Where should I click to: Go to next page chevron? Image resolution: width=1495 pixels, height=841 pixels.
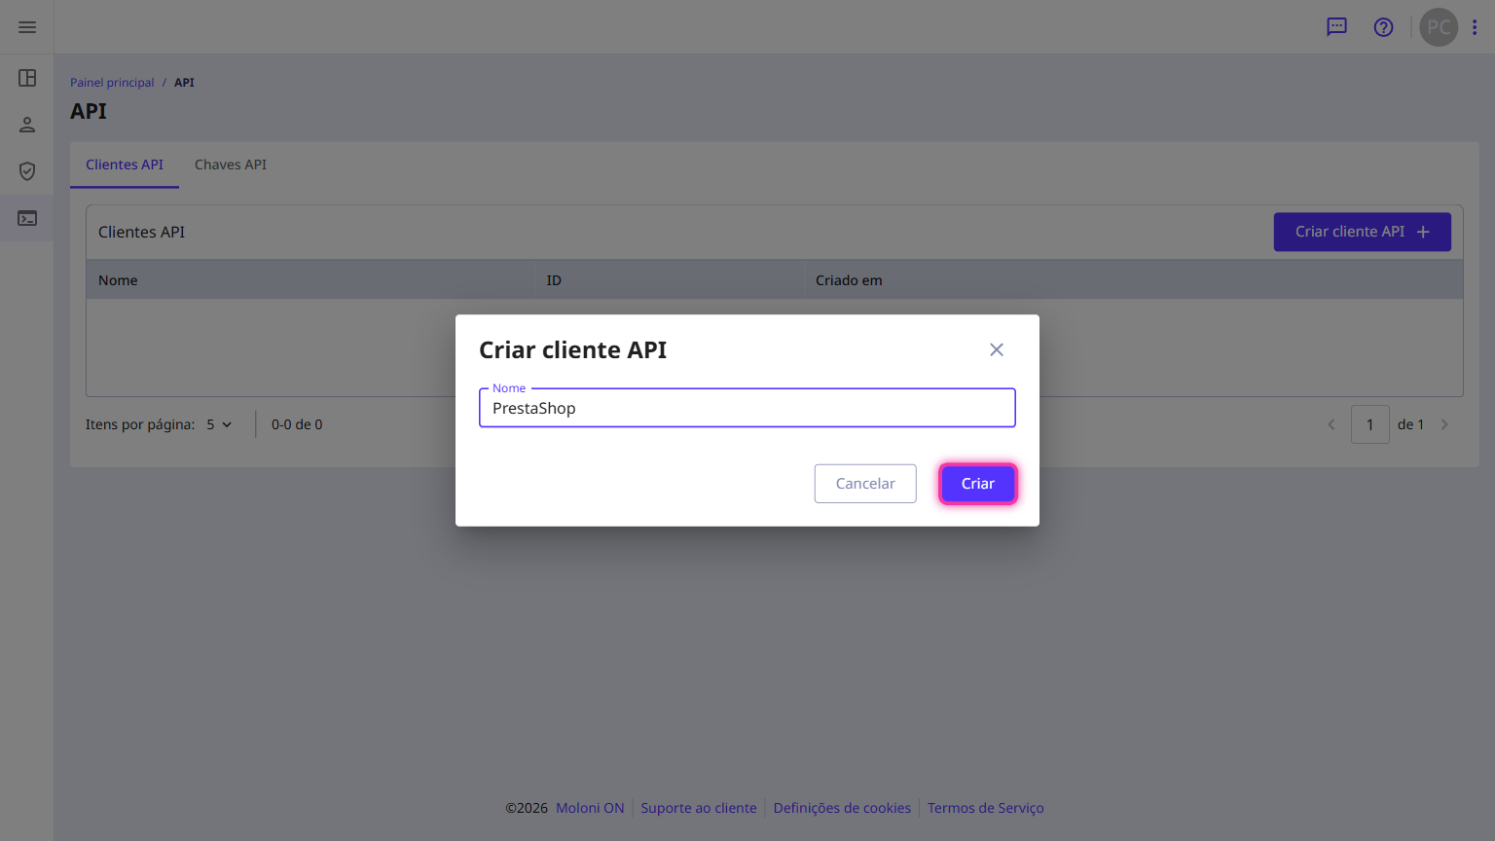[1444, 424]
